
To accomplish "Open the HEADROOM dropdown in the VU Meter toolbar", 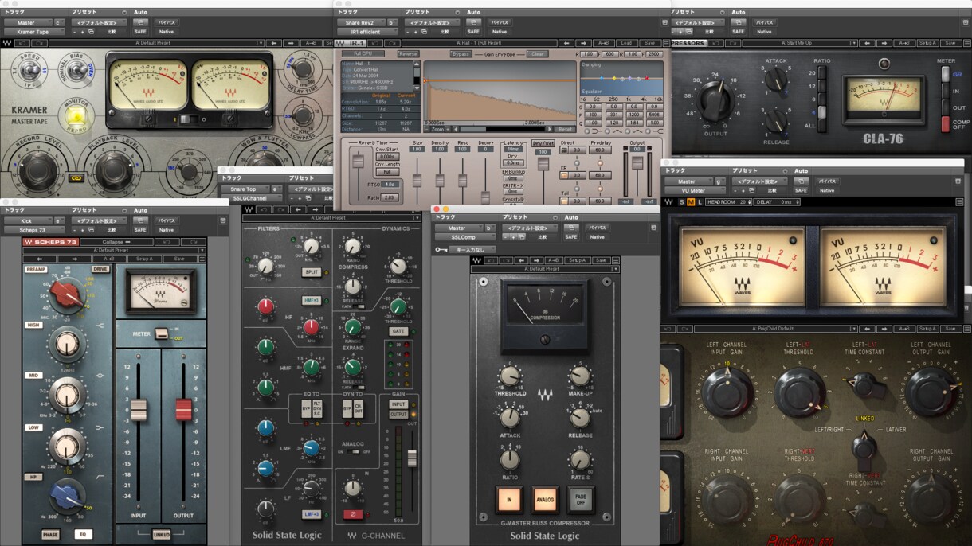I will (x=728, y=202).
